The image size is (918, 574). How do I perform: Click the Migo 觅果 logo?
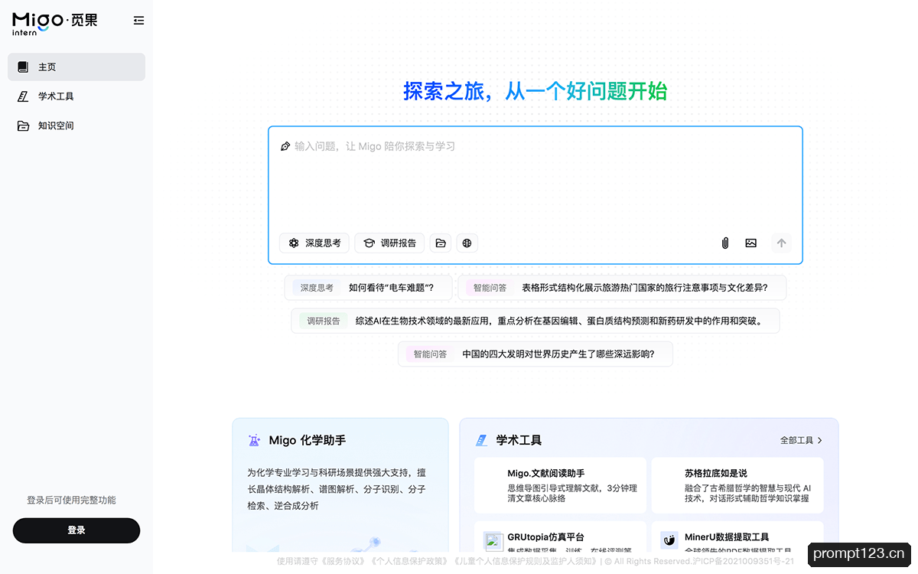(55, 24)
